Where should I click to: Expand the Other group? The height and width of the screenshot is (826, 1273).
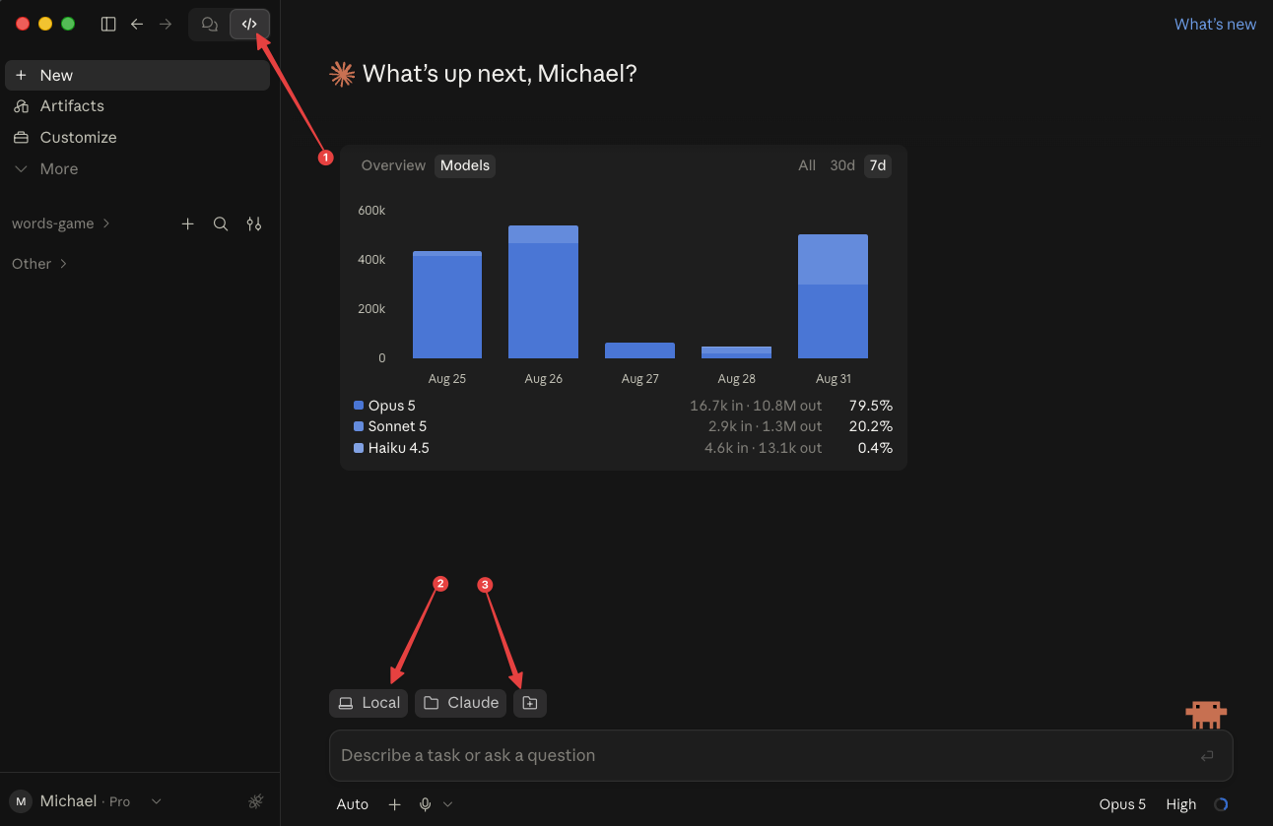[39, 264]
